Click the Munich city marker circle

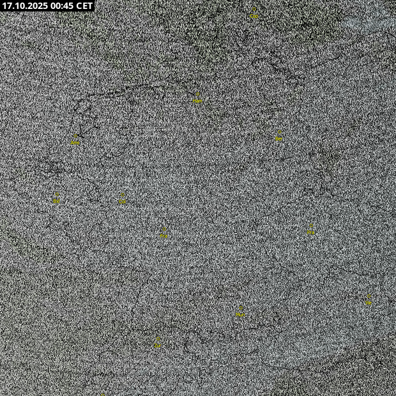coord(241,307)
